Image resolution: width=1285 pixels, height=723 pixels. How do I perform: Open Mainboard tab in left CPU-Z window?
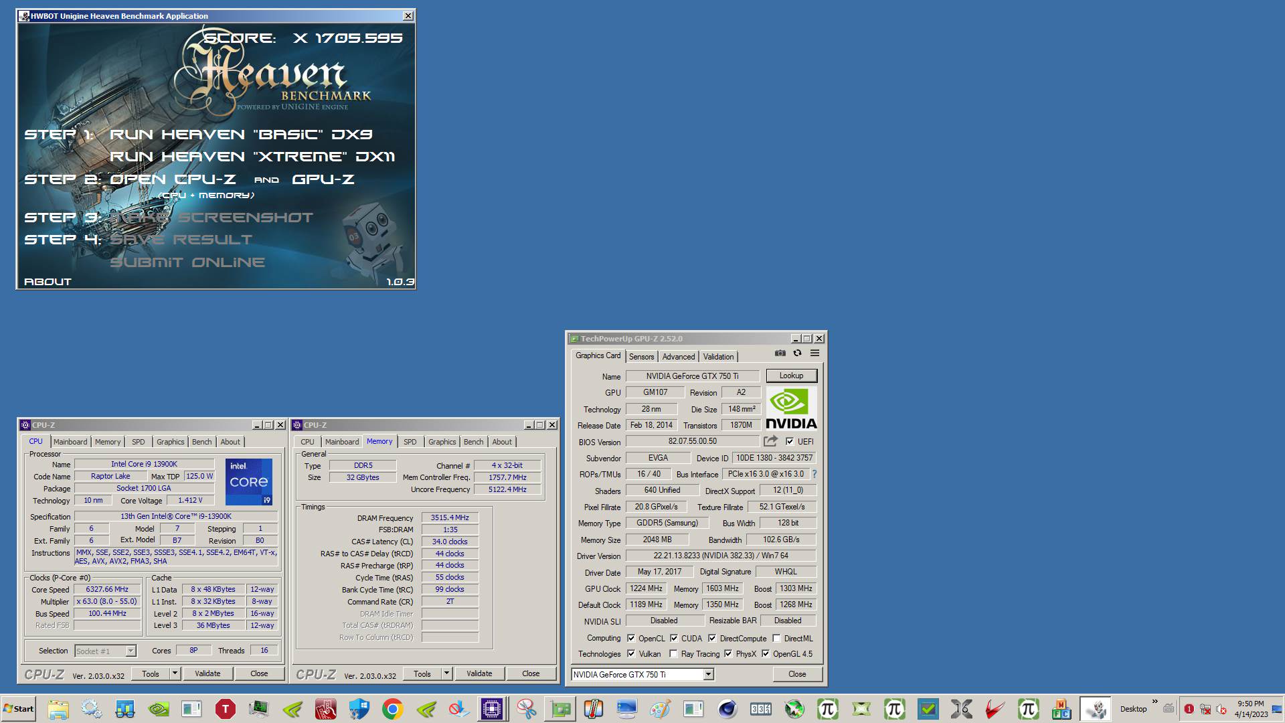click(x=70, y=442)
